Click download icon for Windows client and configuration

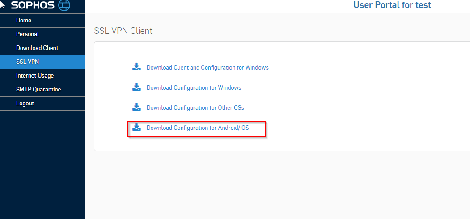coord(136,67)
